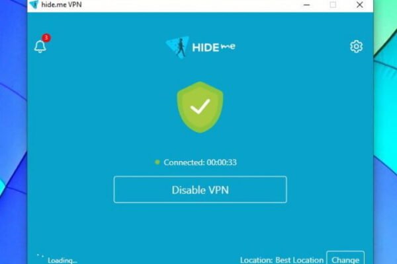Open the notifications bell
This screenshot has width=397, height=264.
40,46
